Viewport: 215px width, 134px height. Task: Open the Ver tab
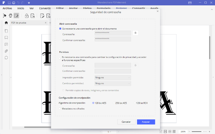pyautogui.click(x=32, y=8)
